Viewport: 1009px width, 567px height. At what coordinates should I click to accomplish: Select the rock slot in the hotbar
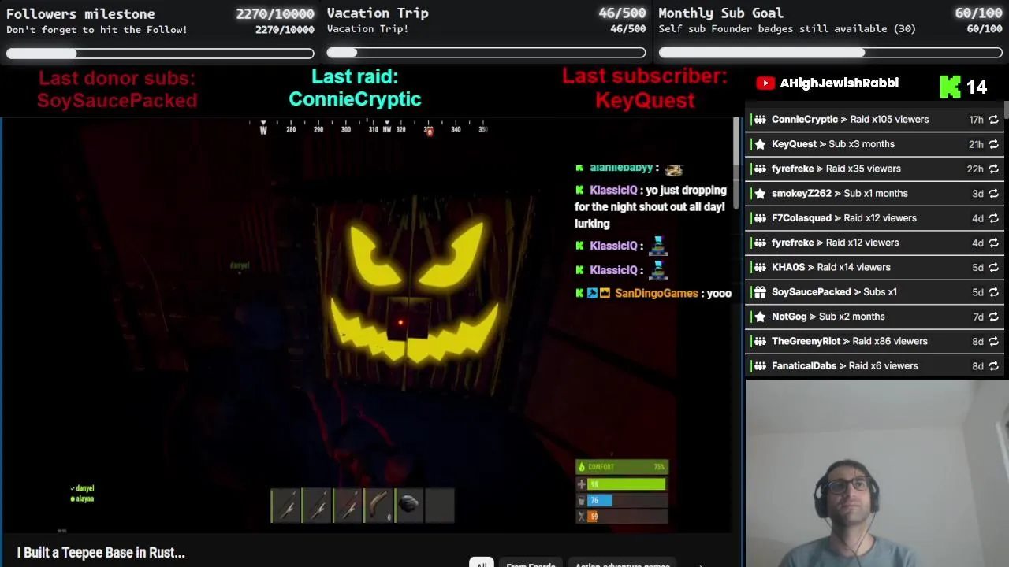tap(409, 506)
